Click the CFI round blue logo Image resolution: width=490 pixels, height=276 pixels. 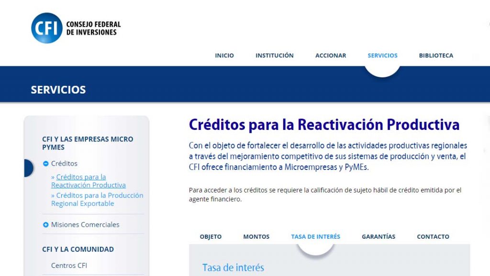(x=47, y=28)
